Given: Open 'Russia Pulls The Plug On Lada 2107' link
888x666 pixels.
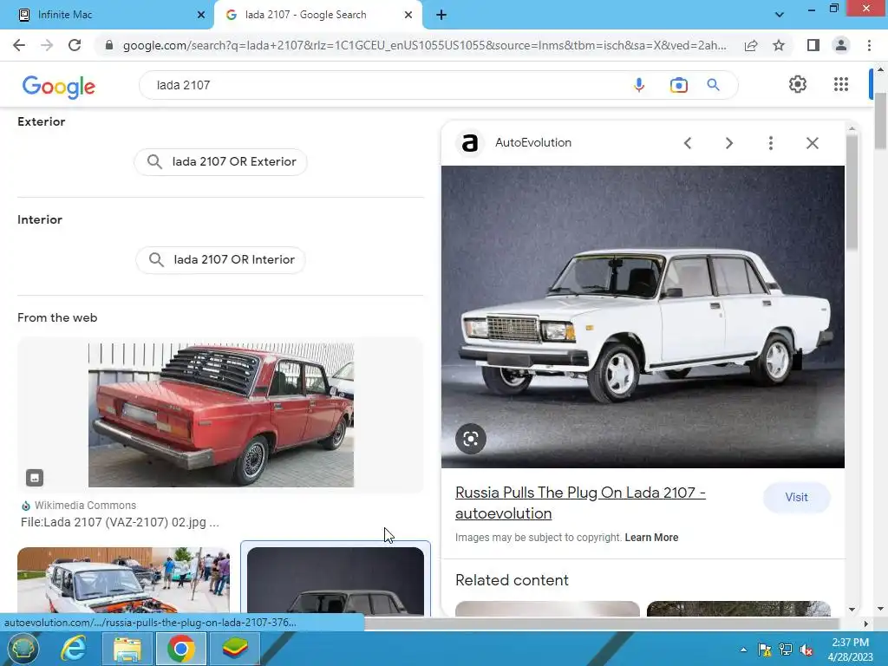Looking at the screenshot, I should 580,503.
